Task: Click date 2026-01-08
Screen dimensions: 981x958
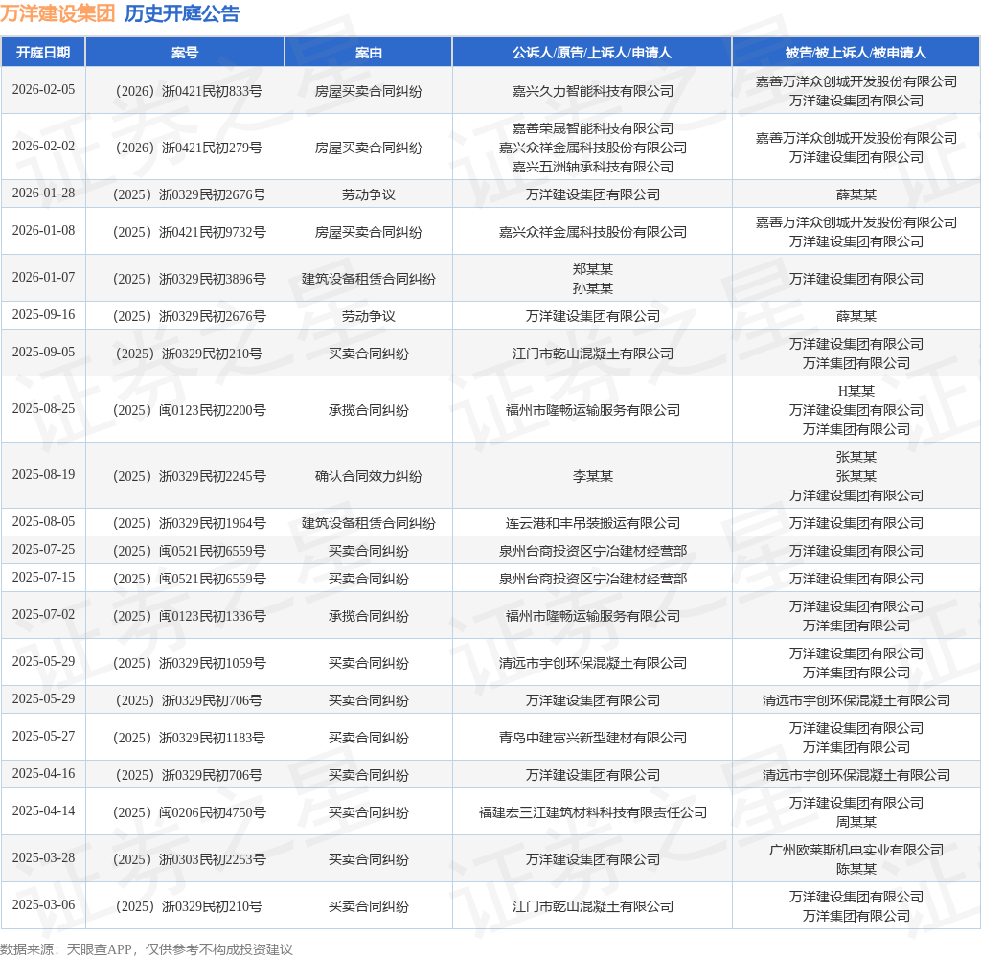Action: pyautogui.click(x=43, y=231)
